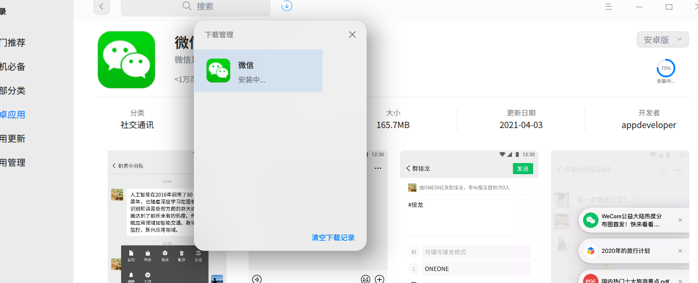Click 清空下载记录 link

(x=333, y=237)
